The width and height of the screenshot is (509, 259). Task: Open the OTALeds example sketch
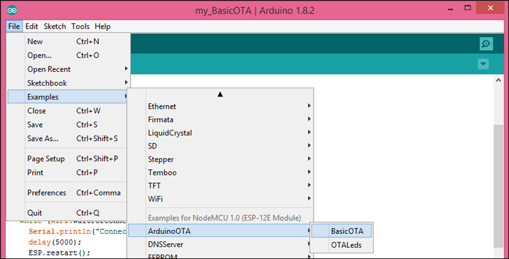(341, 245)
